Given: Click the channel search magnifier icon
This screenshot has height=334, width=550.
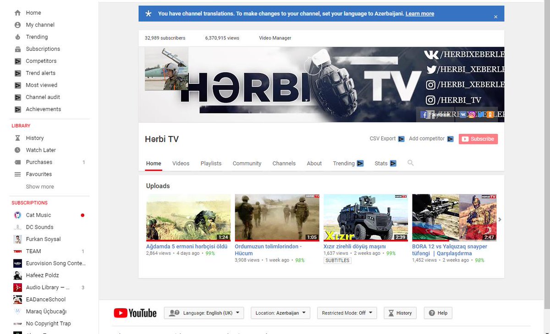Looking at the screenshot, I should point(411,163).
